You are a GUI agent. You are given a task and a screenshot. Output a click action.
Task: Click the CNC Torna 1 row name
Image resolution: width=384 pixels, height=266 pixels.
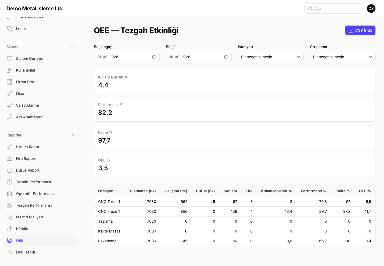[x=109, y=202]
